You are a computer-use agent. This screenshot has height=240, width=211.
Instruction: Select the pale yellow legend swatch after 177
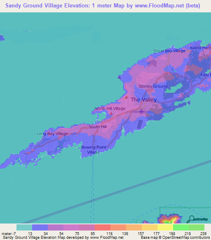tap(165, 228)
